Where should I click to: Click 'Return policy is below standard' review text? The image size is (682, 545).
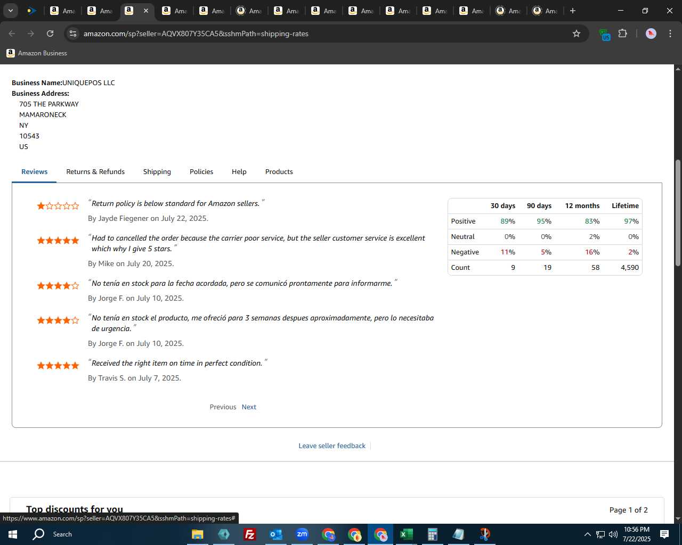176,203
